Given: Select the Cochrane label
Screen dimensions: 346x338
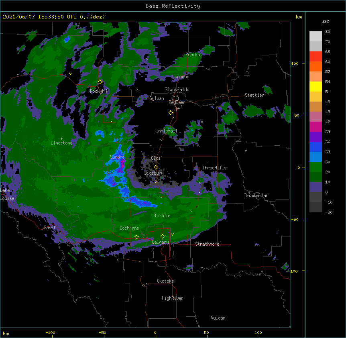Looking at the screenshot, I should click(129, 228).
